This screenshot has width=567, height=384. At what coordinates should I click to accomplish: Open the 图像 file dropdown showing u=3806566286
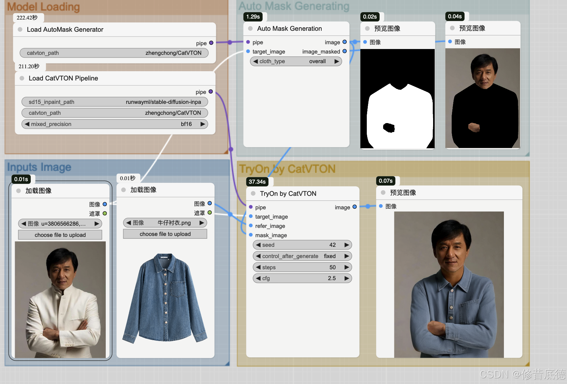pyautogui.click(x=60, y=224)
